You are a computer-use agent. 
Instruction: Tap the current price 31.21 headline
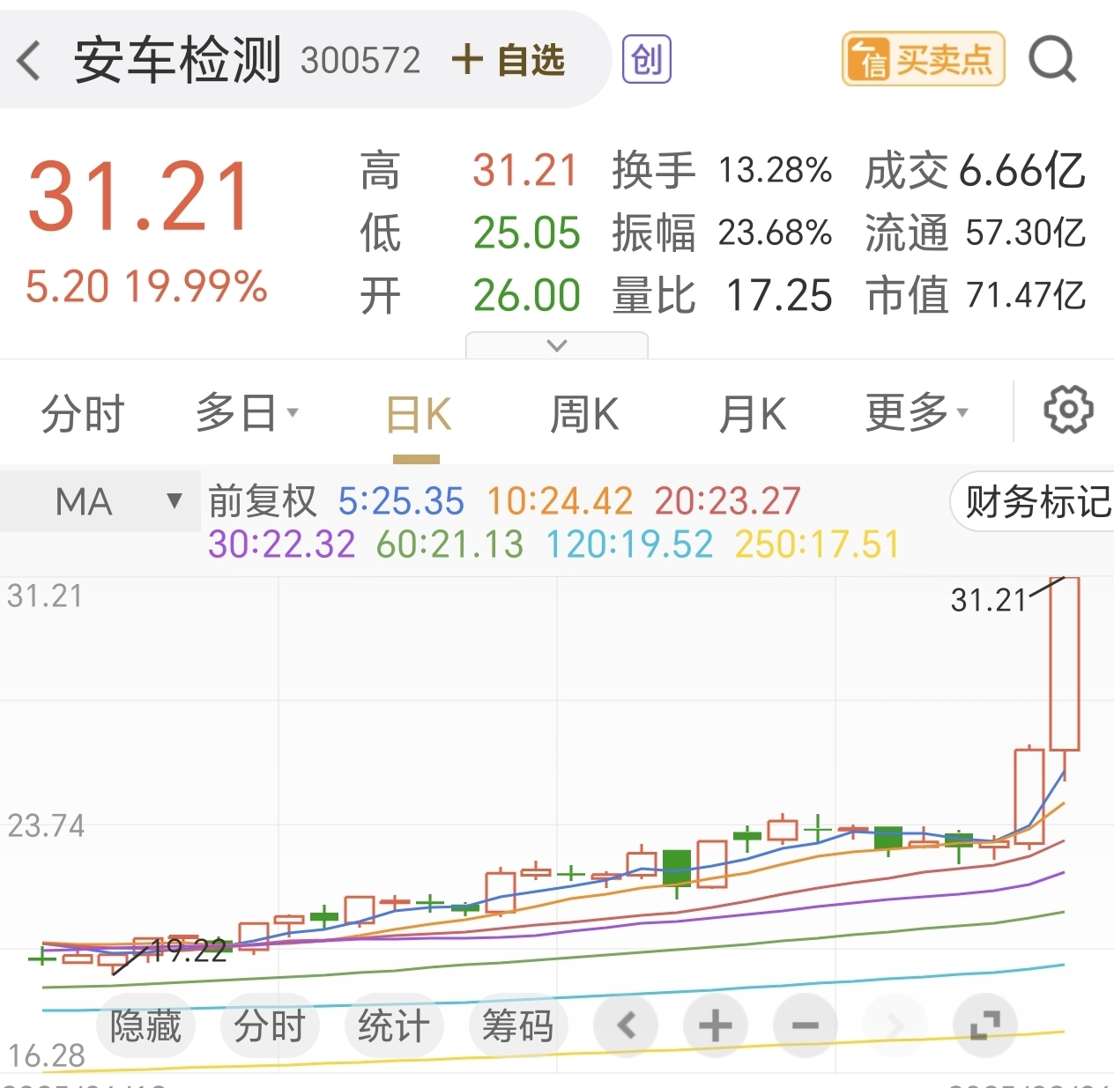139,196
